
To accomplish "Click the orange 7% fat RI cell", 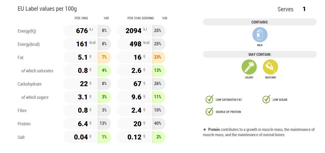I will (104, 57).
